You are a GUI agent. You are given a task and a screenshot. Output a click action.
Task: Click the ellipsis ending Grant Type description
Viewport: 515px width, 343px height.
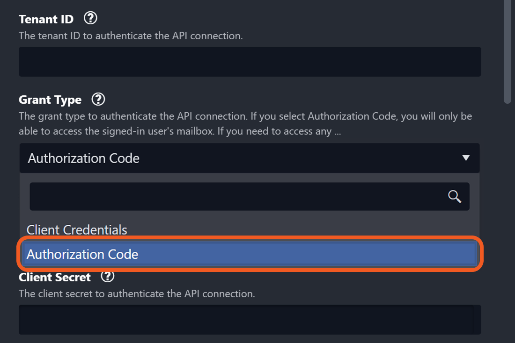coord(337,131)
